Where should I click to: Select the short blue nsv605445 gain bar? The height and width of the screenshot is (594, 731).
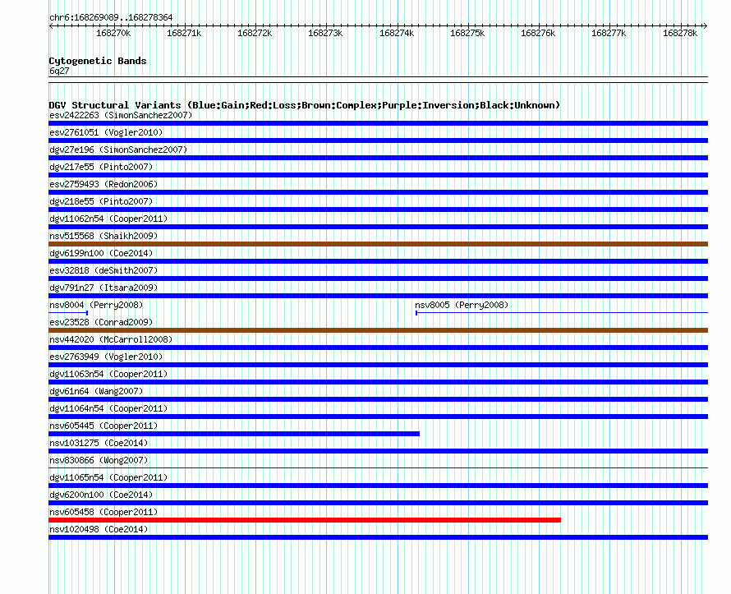(x=234, y=434)
